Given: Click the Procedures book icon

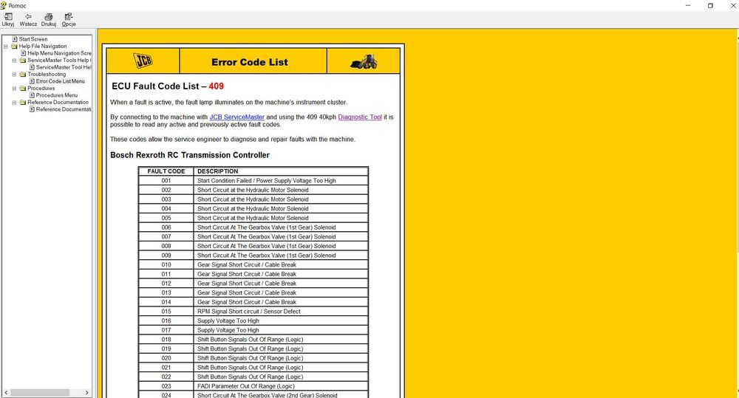Looking at the screenshot, I should click(23, 88).
